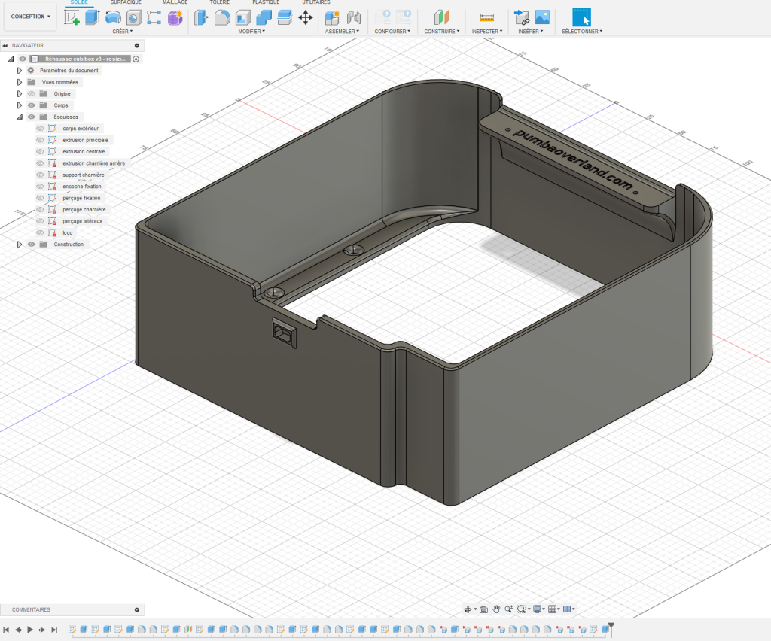The image size is (771, 641).
Task: Open the INSÉRER menu
Action: pyautogui.click(x=531, y=32)
